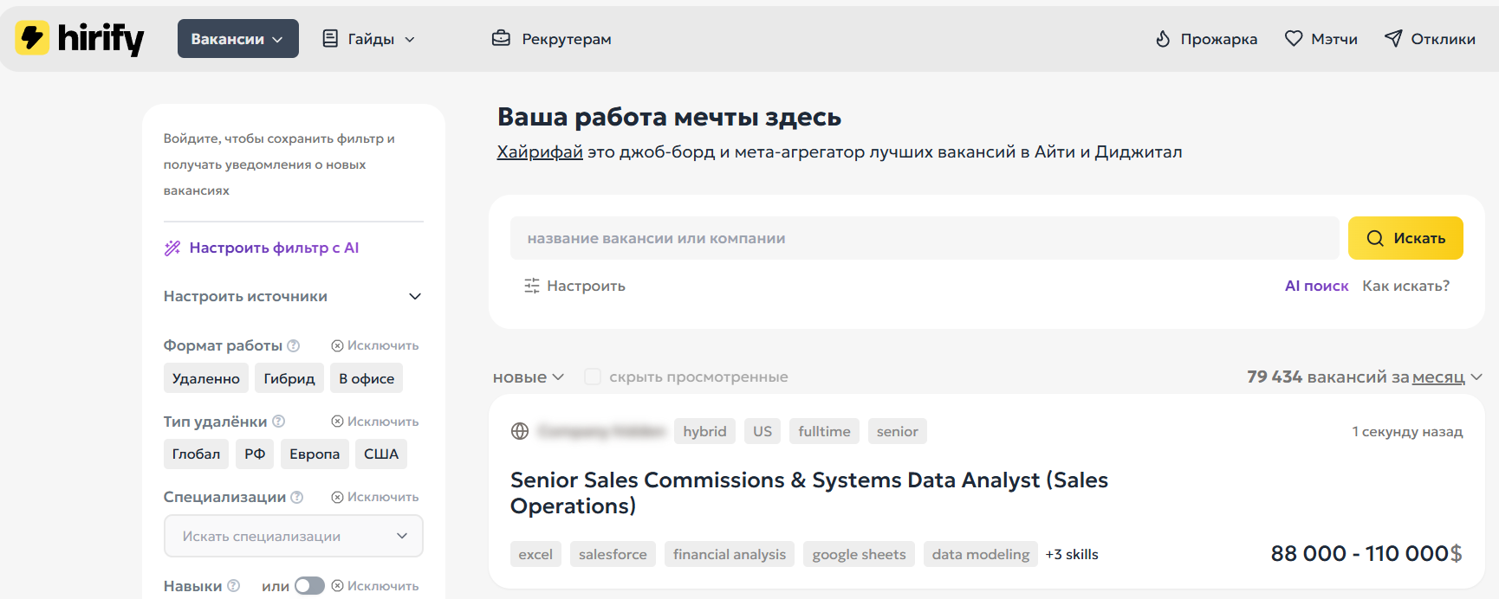The image size is (1499, 599).
Task: Check the скрыть просмотренные checkbox
Action: pos(593,377)
